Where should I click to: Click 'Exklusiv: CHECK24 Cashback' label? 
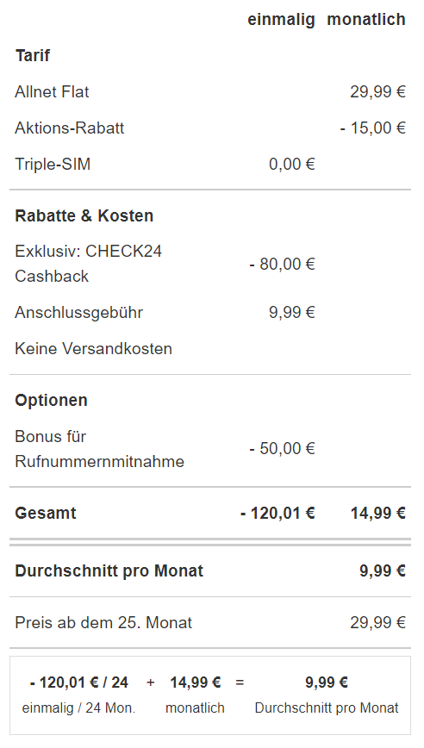click(x=88, y=264)
